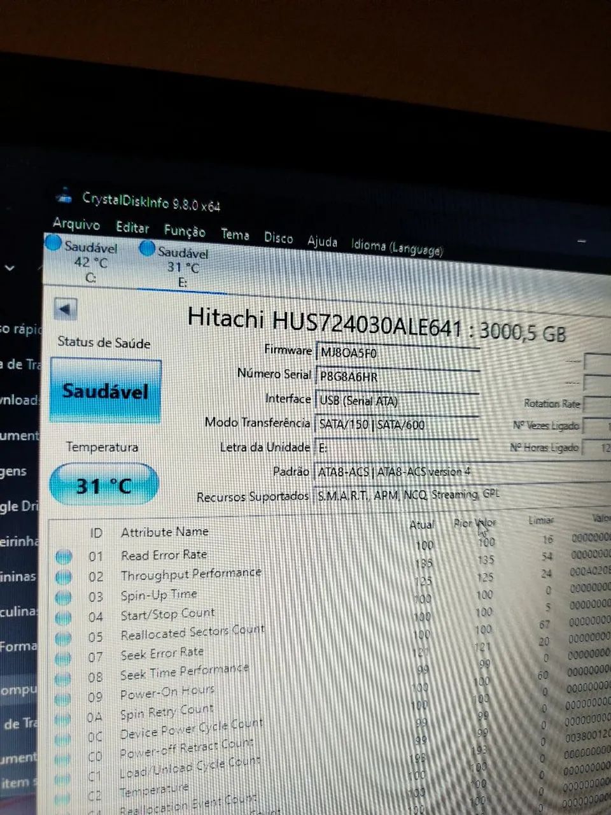Open the Tema menu

click(x=234, y=235)
